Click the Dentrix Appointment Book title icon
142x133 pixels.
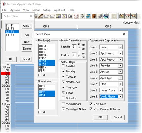[4, 4]
